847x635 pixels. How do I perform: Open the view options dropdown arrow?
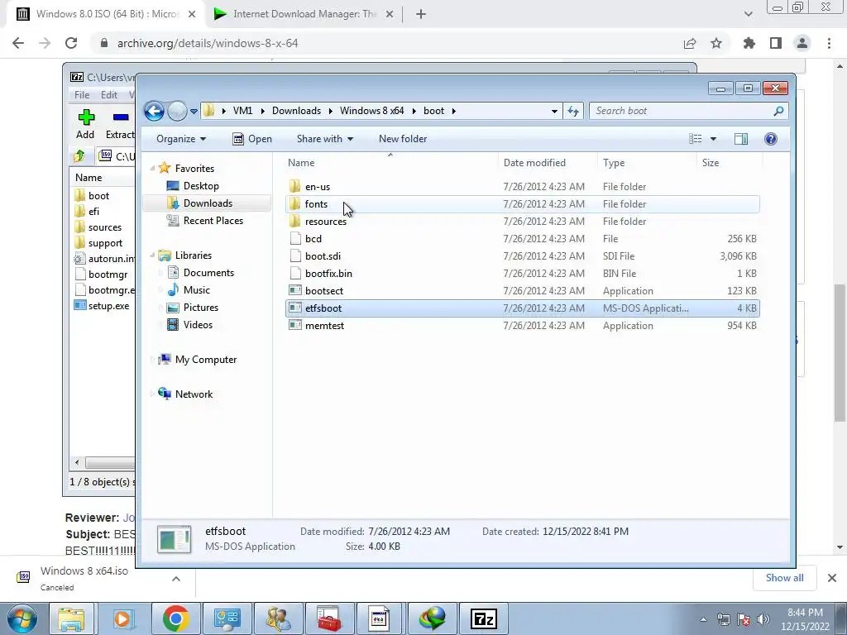(x=713, y=139)
